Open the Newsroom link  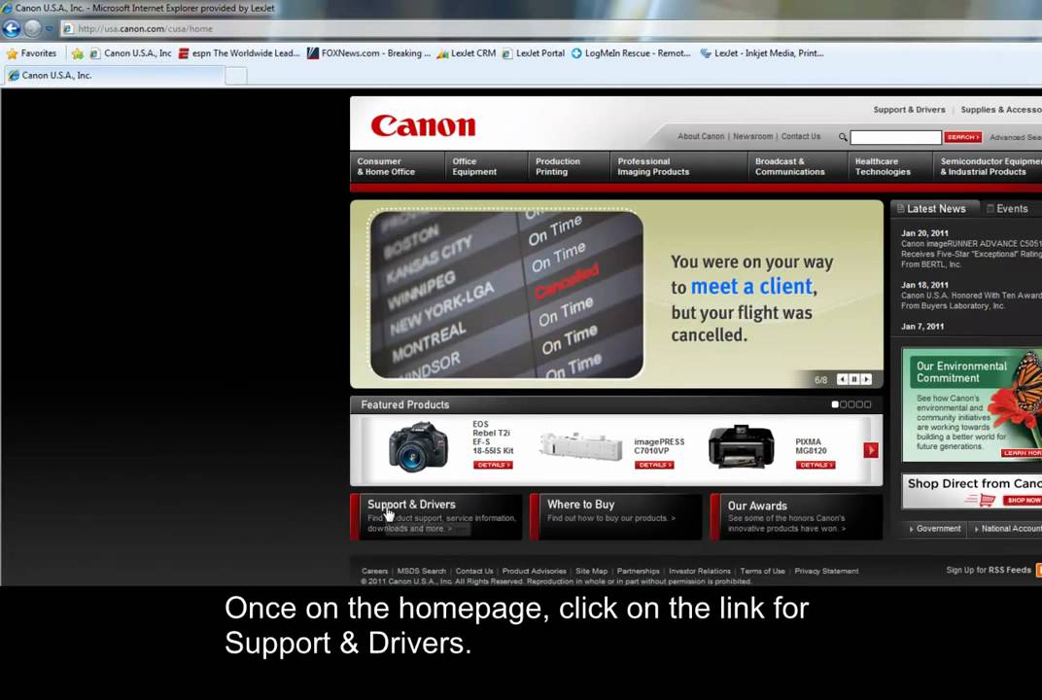[753, 136]
